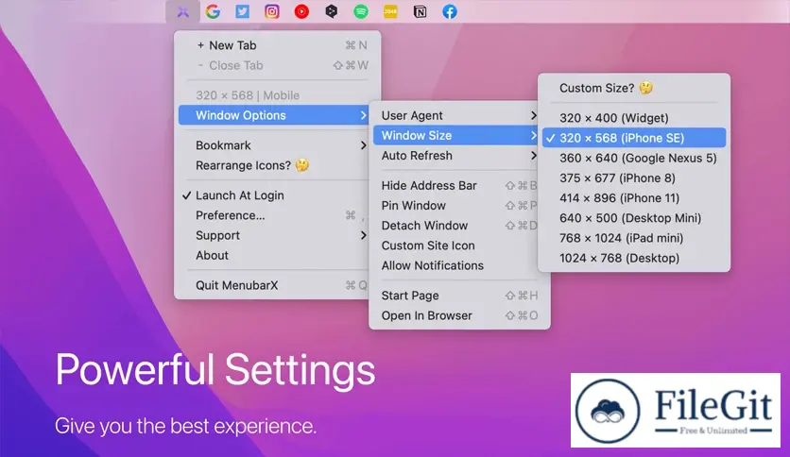Image resolution: width=790 pixels, height=457 pixels.
Task: Expand the Window Size submenu chevron
Action: (x=533, y=135)
